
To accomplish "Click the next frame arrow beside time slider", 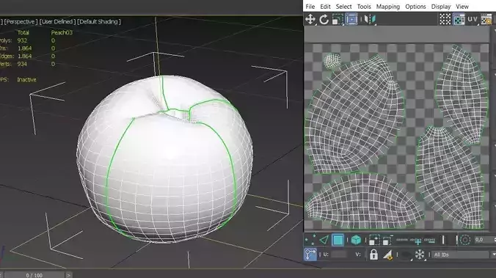I will 69,275.
